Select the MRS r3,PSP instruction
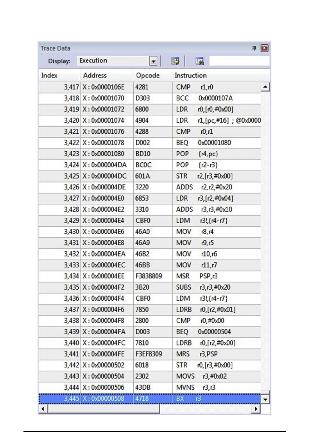326x432 pixels. [197, 354]
